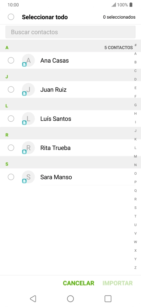141x307 pixels.
Task: Jump to # in the alphabet index
Action: click(135, 45)
